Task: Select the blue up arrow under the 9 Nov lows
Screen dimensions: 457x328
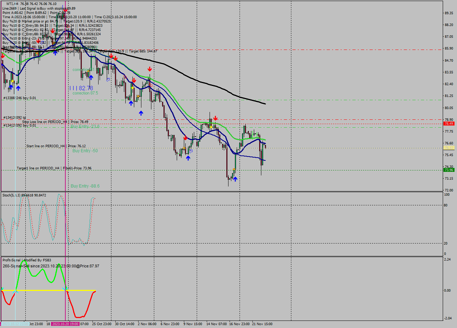Action: coord(188,158)
